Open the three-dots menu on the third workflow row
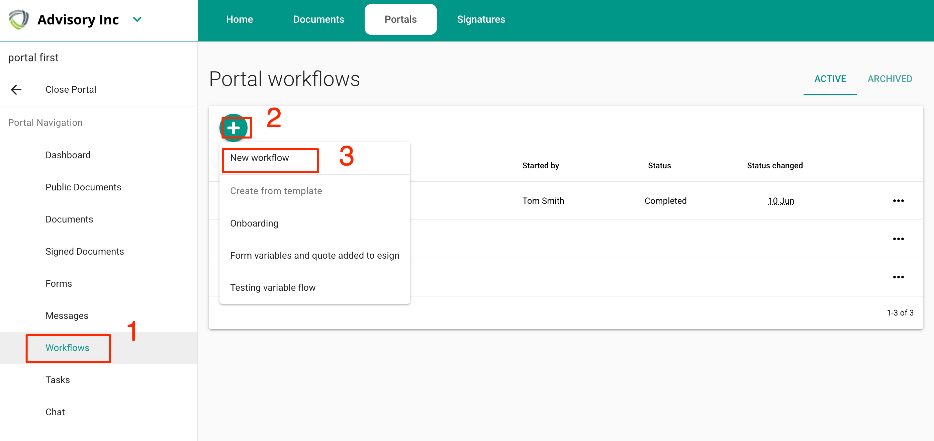The width and height of the screenshot is (934, 441). [x=898, y=277]
